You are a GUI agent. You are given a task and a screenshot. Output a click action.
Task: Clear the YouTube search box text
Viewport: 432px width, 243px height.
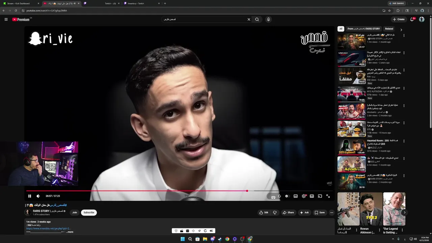coord(249,20)
